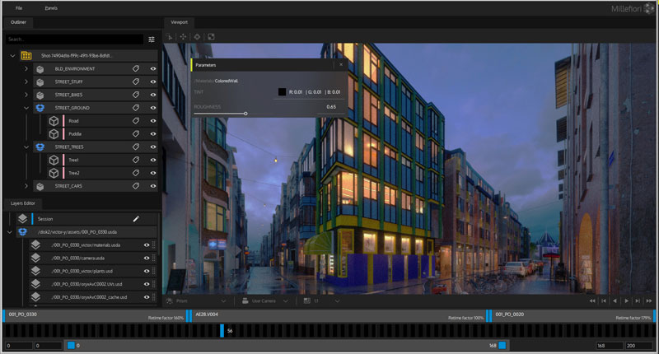Click the pencil edit icon on Session layer
The height and width of the screenshot is (354, 659).
point(137,219)
